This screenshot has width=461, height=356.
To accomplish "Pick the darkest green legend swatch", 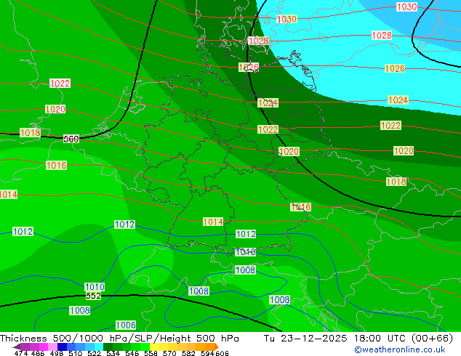I will (108, 347).
